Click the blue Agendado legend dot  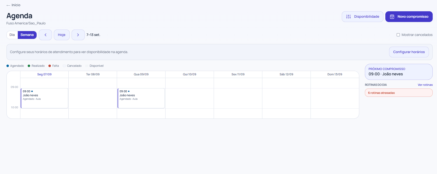pos(8,66)
